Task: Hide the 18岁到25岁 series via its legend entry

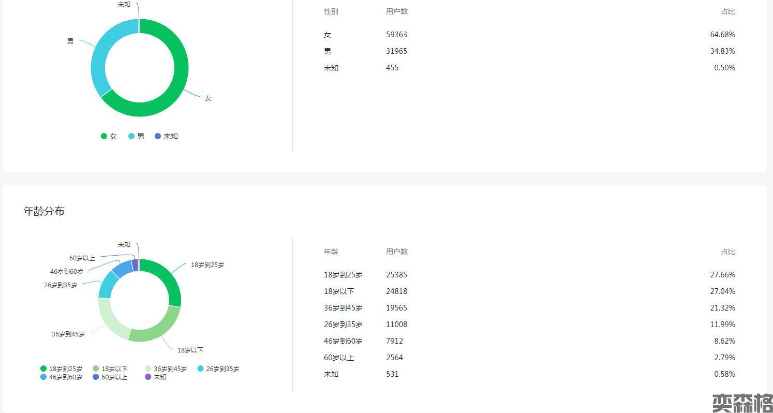Action: pyautogui.click(x=61, y=368)
